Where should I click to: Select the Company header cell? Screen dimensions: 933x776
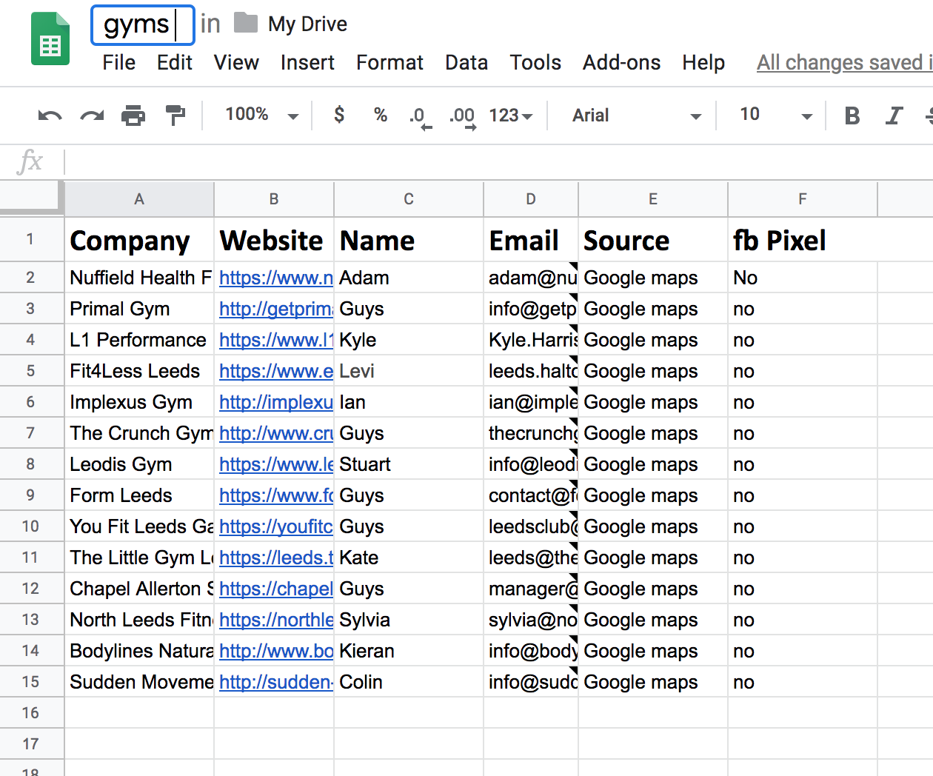tap(139, 240)
